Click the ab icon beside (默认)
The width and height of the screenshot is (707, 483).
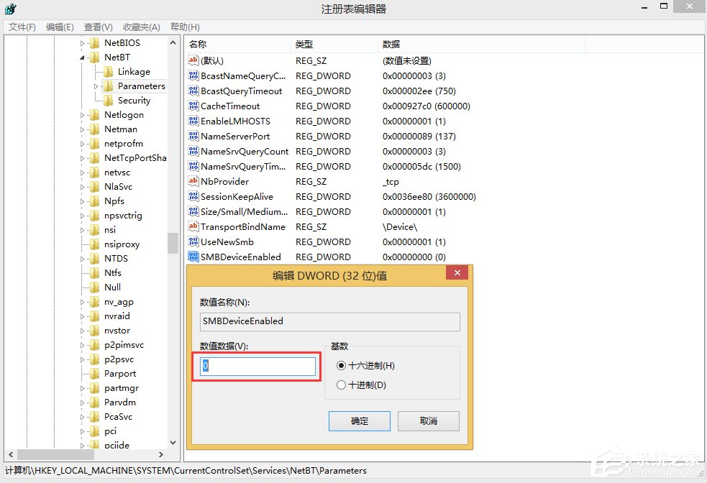pos(193,60)
